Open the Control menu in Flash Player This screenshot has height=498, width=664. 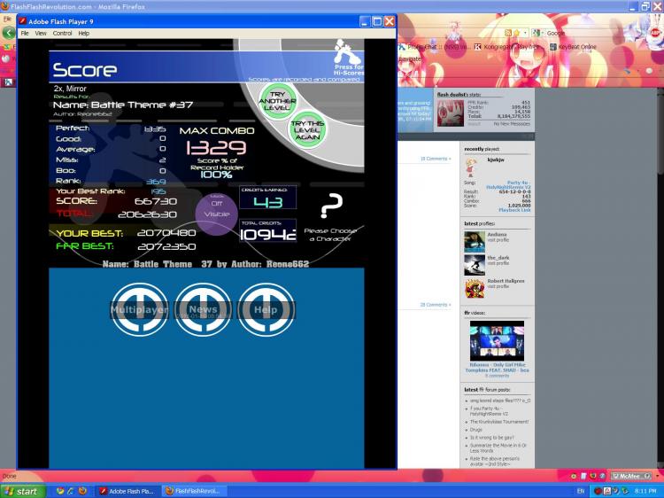click(62, 33)
